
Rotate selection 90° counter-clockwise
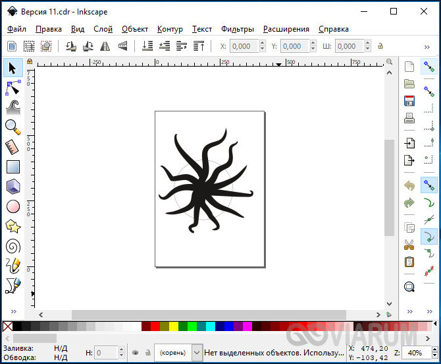pos(71,46)
